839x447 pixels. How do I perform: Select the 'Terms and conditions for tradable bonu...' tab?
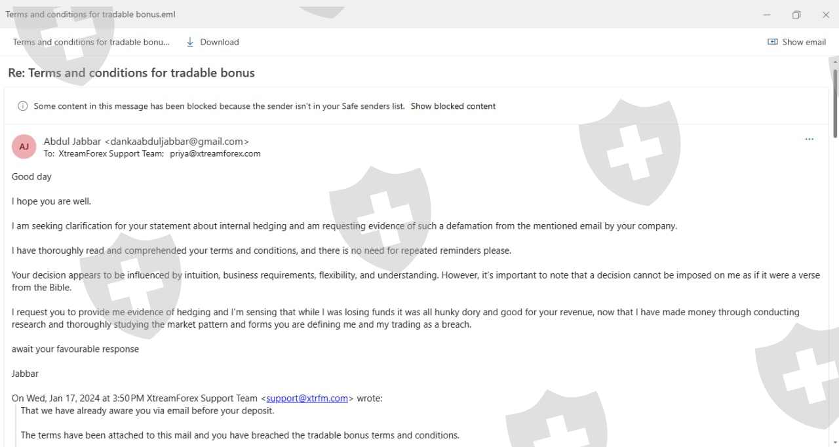(91, 42)
